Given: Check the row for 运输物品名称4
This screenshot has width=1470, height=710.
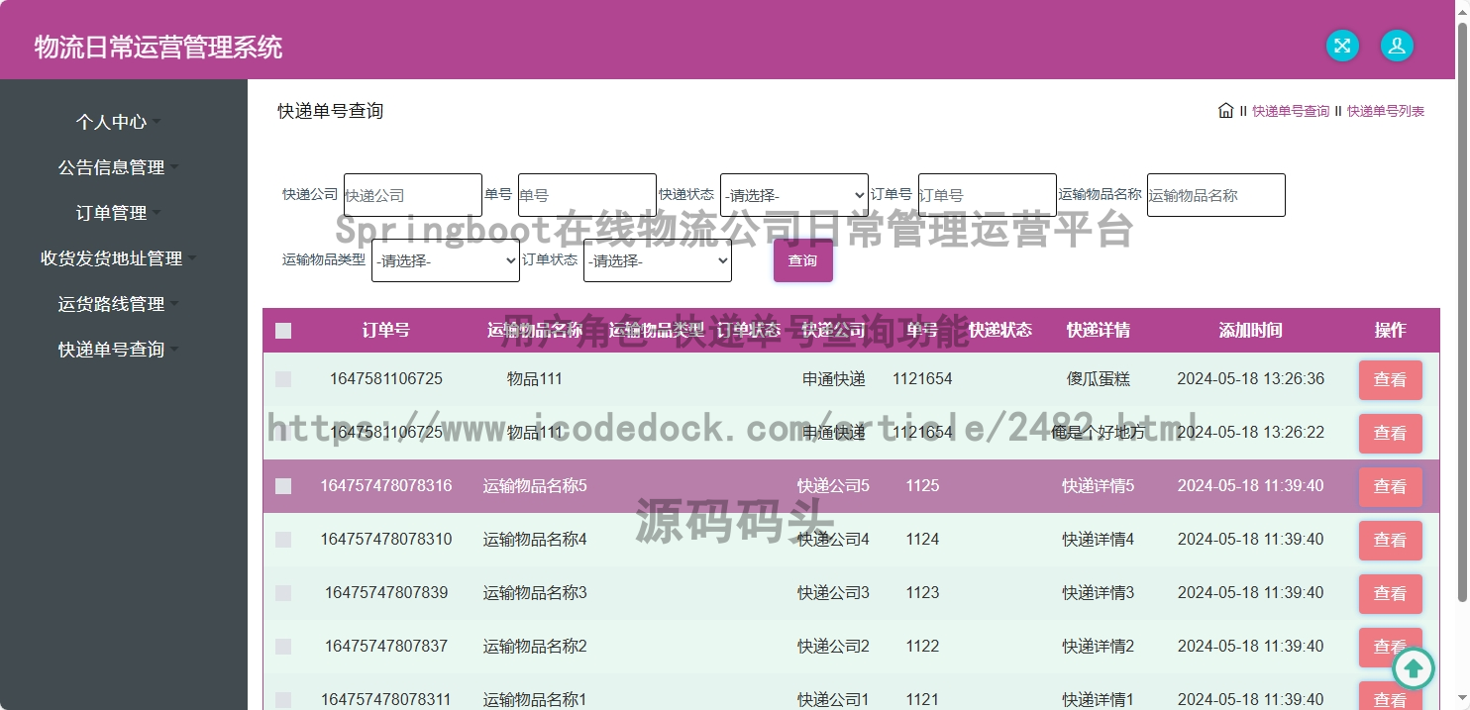Looking at the screenshot, I should click(x=283, y=540).
